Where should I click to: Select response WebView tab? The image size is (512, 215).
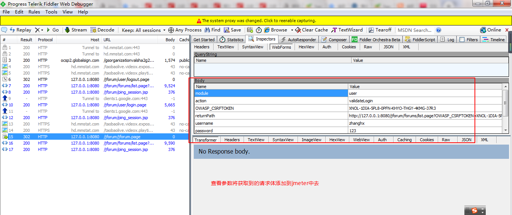point(361,140)
